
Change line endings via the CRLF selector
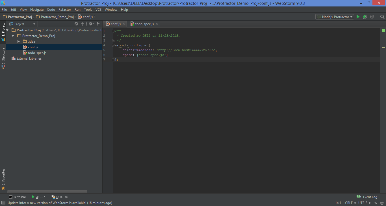tap(350, 203)
